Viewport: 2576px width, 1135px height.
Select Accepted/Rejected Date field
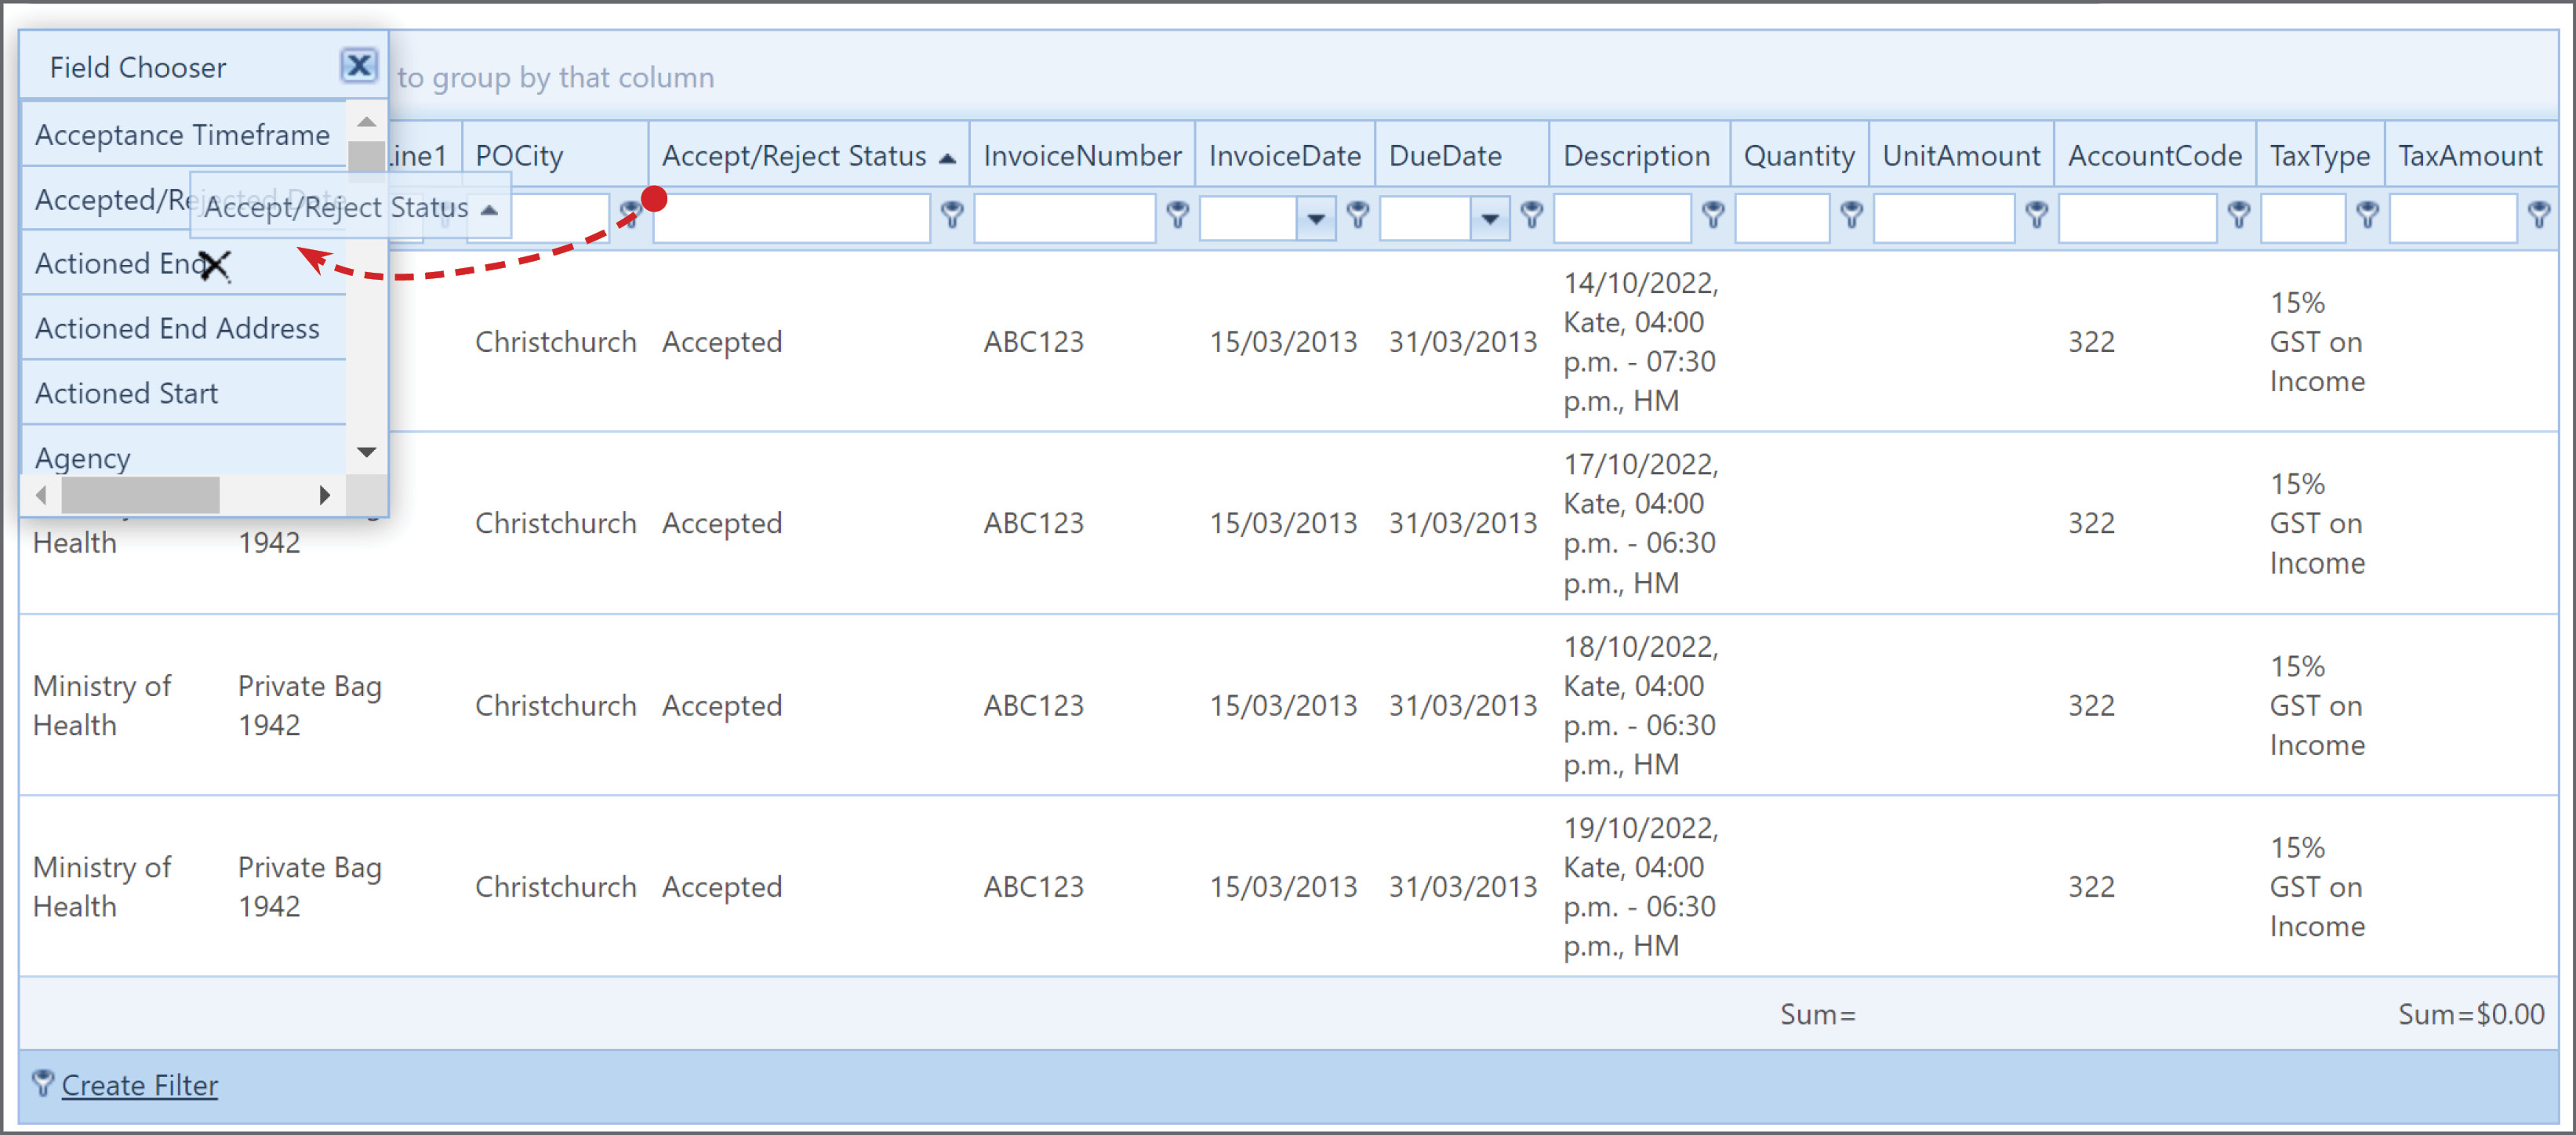click(184, 199)
